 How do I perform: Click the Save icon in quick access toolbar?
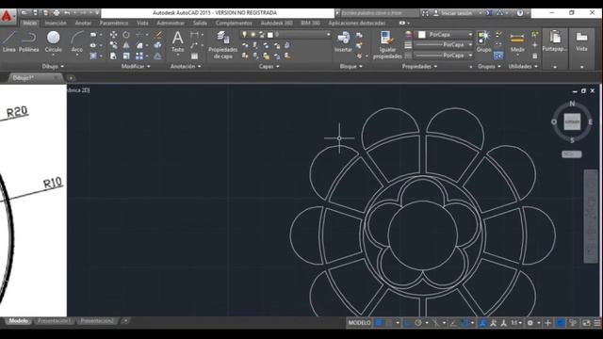click(35, 12)
